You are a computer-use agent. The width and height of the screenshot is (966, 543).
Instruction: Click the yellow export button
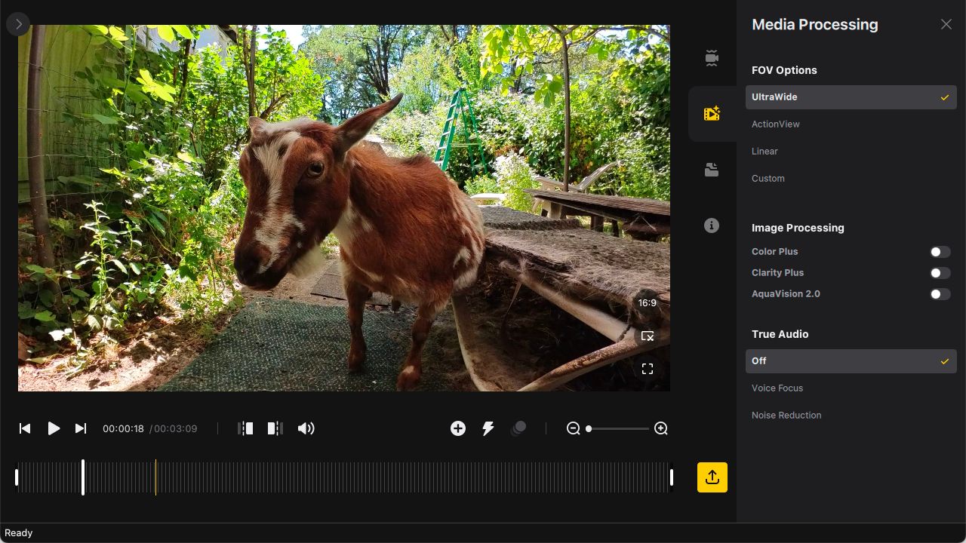pos(712,477)
